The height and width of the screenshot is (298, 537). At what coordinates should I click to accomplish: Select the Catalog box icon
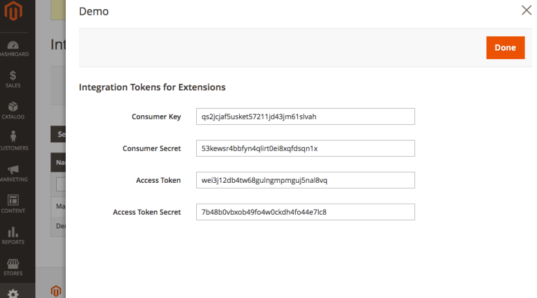(13, 111)
